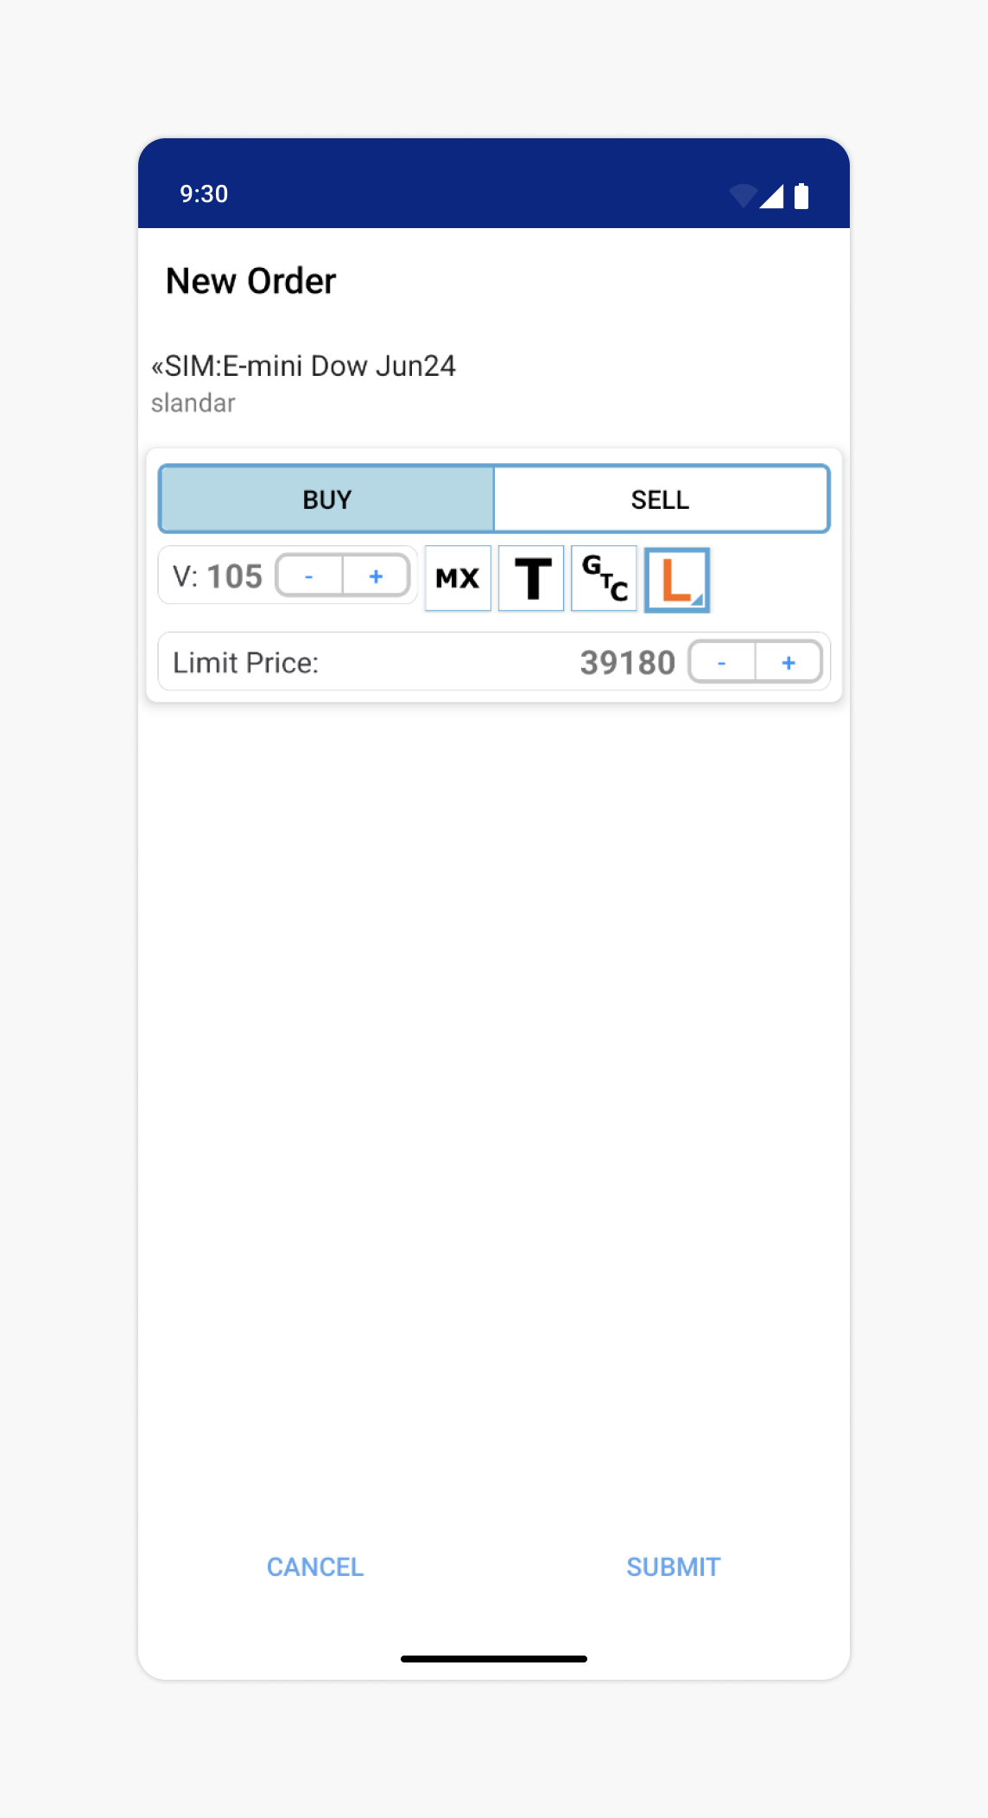This screenshot has height=1818, width=988.
Task: Tap the limit price value 39180
Action: pos(627,663)
